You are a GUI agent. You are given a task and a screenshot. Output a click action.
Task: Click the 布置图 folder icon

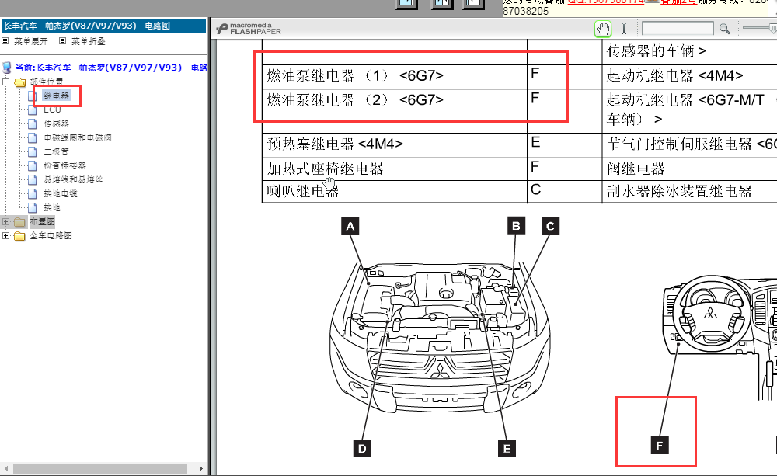click(x=20, y=221)
